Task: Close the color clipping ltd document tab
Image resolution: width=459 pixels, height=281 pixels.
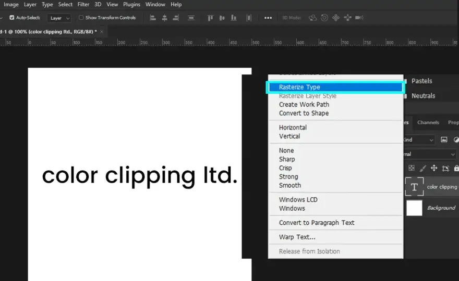Action: tap(102, 32)
